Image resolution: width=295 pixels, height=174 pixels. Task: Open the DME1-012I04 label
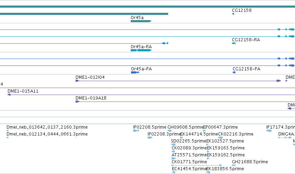point(90,77)
